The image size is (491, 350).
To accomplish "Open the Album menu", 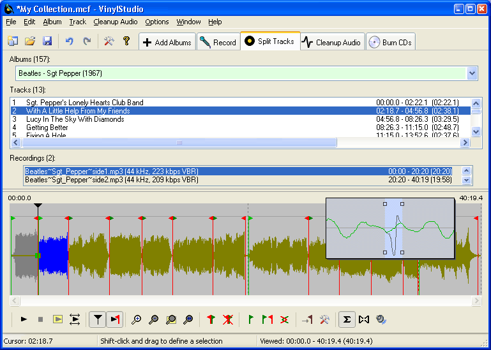I will 52,22.
